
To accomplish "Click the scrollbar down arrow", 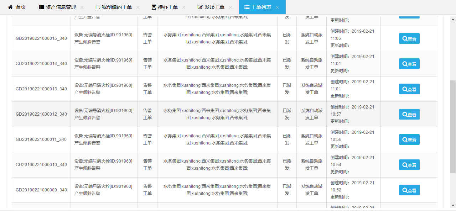I will [x=453, y=205].
